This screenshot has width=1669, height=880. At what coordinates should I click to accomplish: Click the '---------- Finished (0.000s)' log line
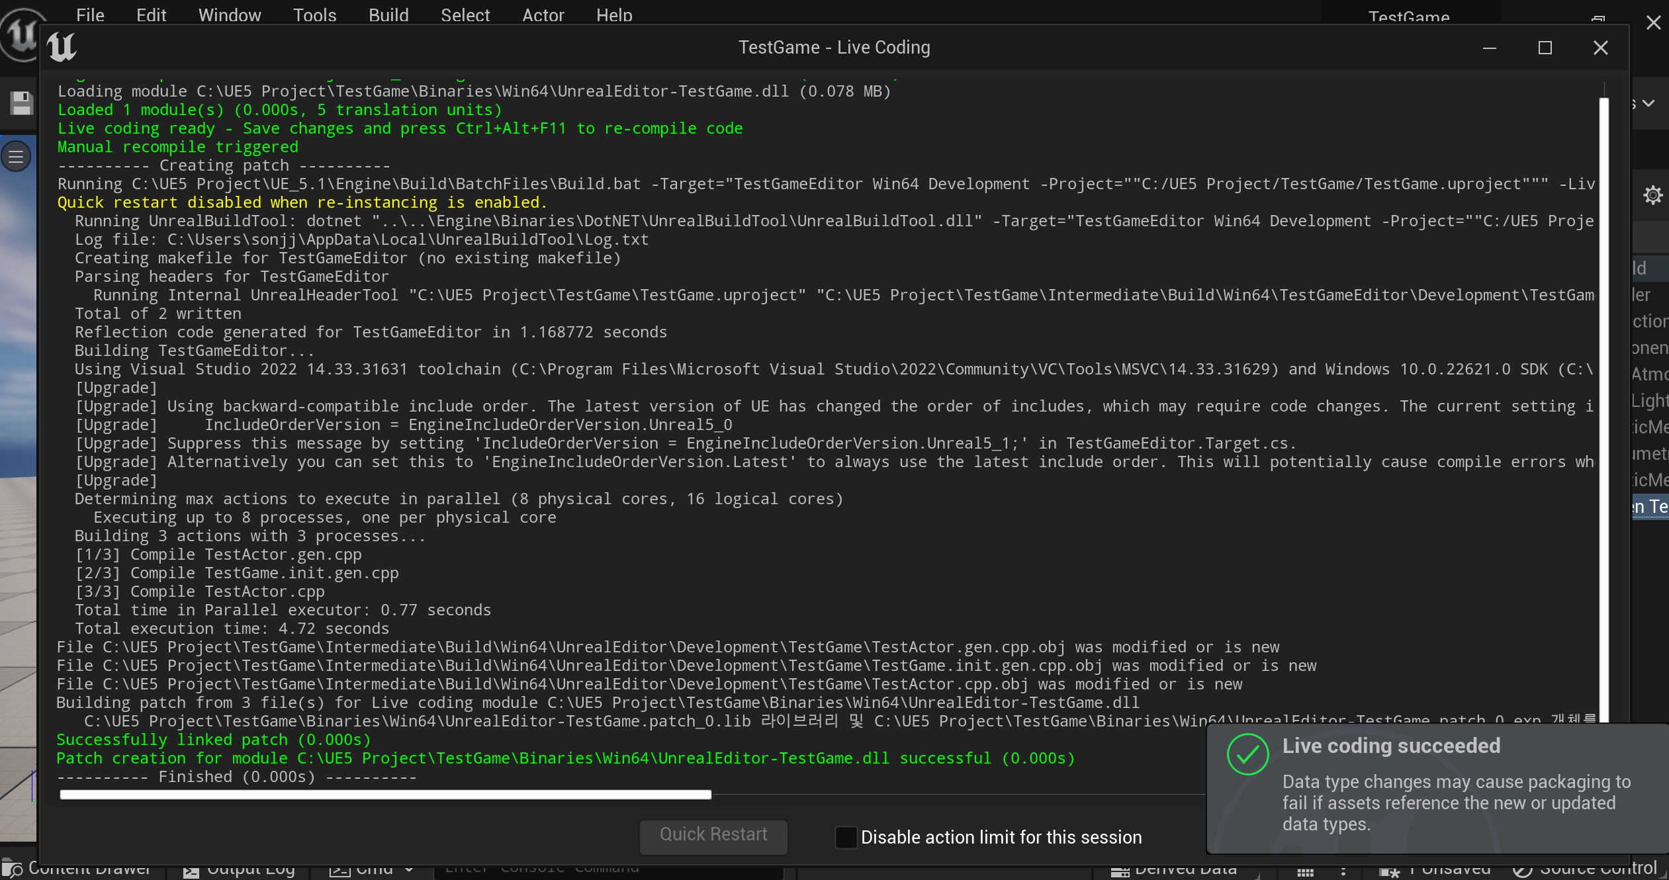point(236,777)
